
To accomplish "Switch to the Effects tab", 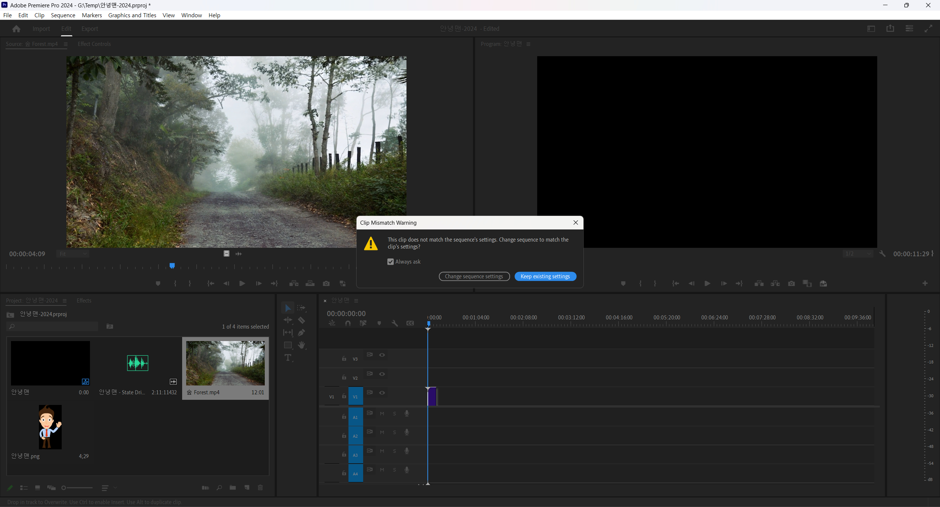I will 84,300.
